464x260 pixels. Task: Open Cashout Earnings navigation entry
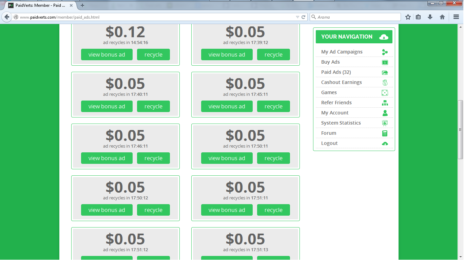click(x=342, y=82)
